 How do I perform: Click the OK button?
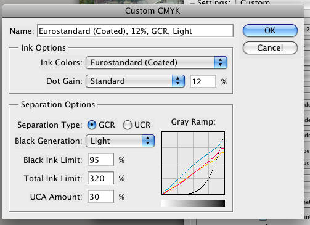click(270, 31)
